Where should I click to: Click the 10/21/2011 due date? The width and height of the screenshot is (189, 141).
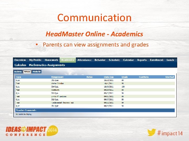[109, 80]
